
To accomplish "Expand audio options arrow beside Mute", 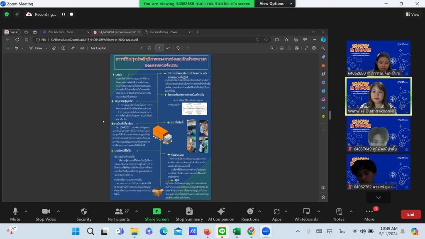I will coord(26,211).
